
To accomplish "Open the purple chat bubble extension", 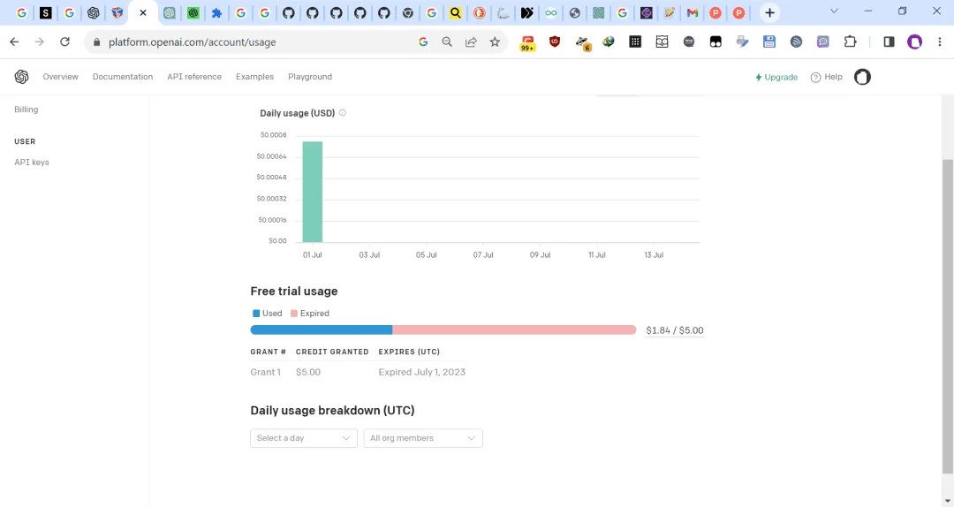I will click(x=822, y=42).
